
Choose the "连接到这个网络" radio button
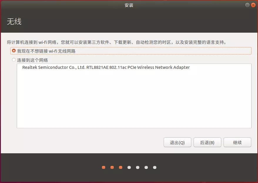tap(14, 60)
